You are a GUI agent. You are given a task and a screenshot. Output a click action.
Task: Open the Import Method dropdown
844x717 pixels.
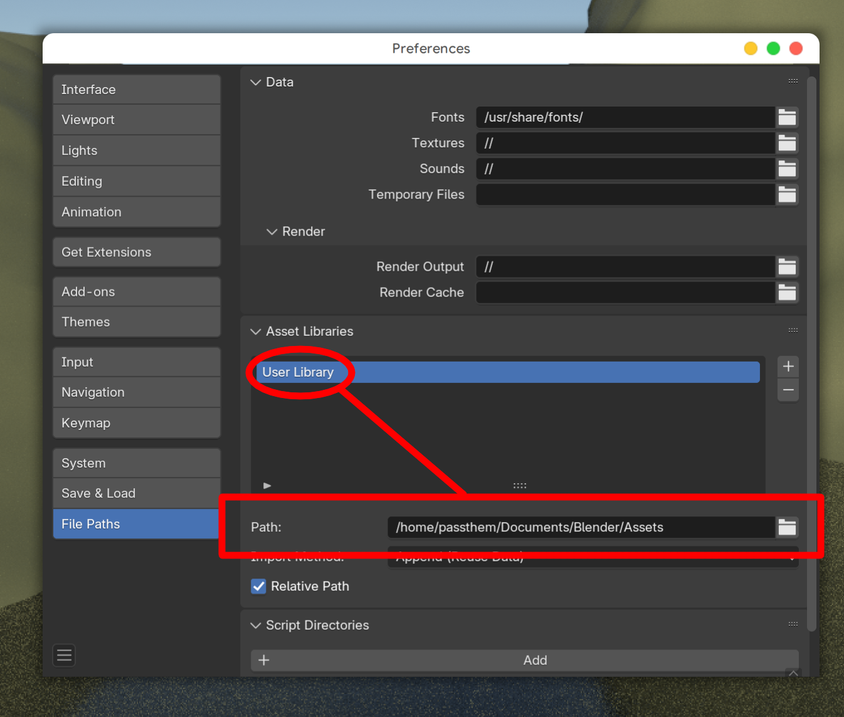[593, 557]
